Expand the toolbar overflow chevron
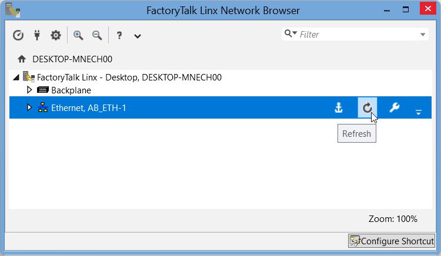 [138, 36]
